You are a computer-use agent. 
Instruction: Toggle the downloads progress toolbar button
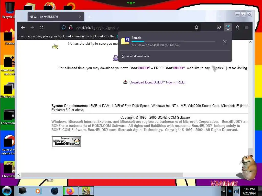coord(228,27)
